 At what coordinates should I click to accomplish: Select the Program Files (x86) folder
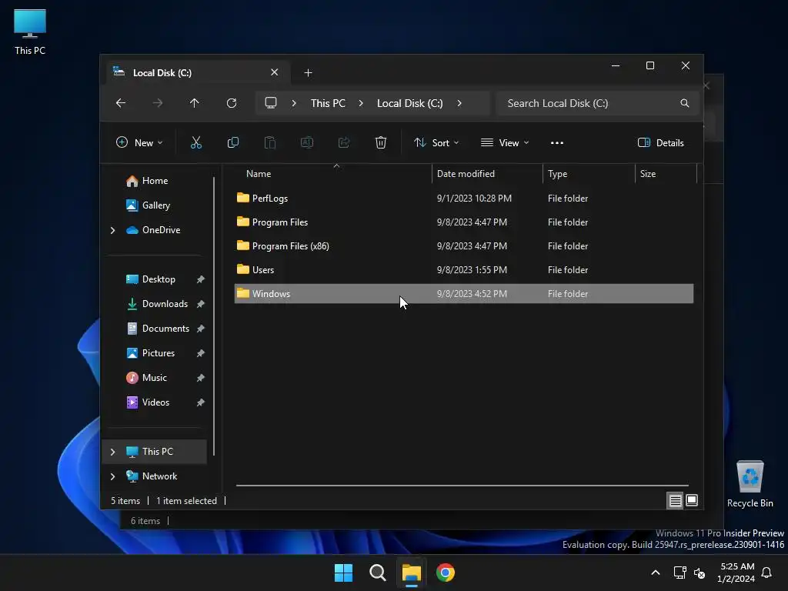coord(464,246)
